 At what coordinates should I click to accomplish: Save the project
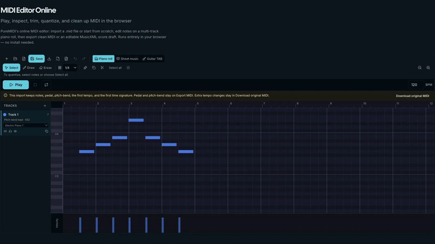(x=36, y=59)
